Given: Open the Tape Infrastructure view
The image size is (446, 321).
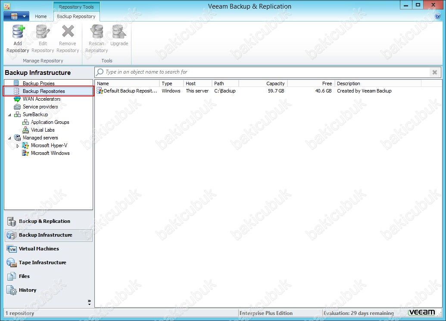Looking at the screenshot, I should tap(48, 262).
